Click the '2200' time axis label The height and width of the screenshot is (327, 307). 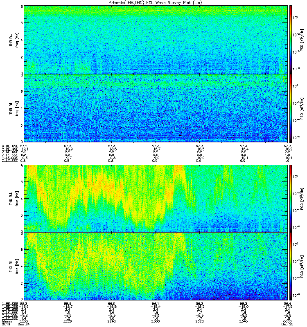[23, 321]
